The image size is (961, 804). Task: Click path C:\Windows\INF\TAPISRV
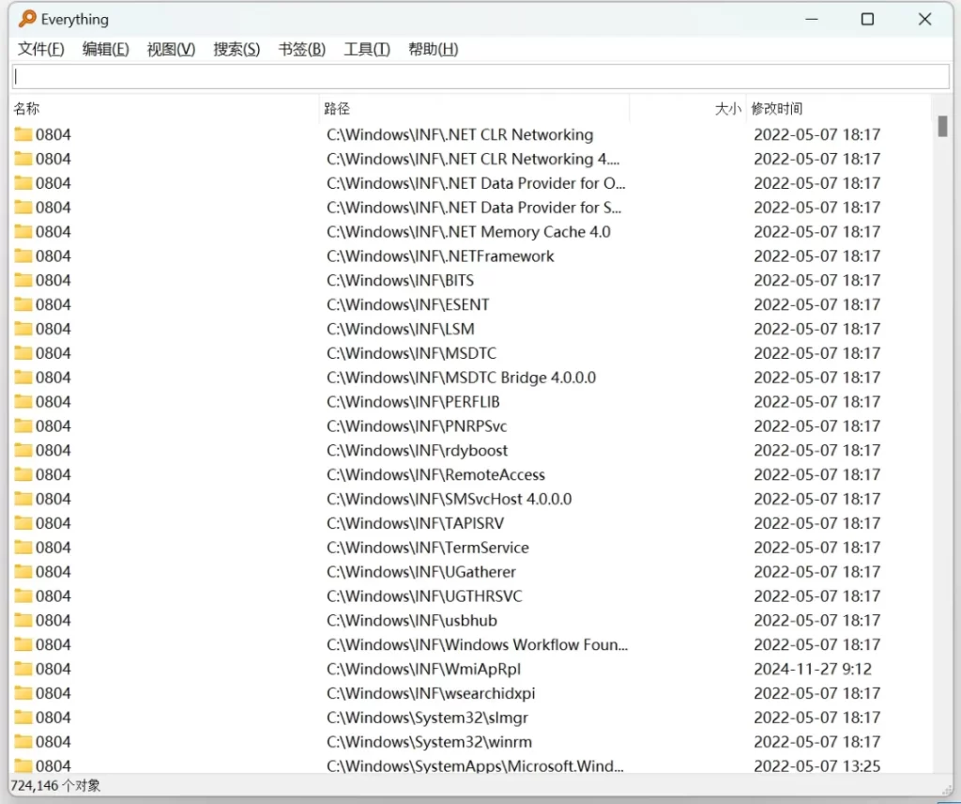coord(415,523)
